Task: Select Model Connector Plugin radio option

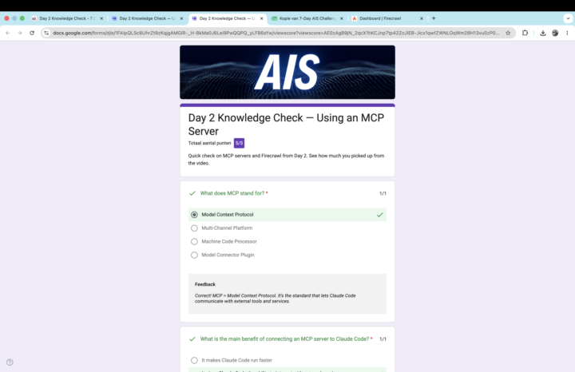Action: 194,255
